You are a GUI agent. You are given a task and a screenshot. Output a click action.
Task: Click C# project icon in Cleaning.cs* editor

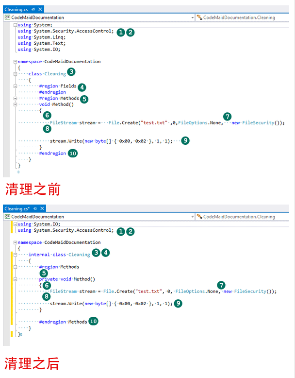pos(7,217)
